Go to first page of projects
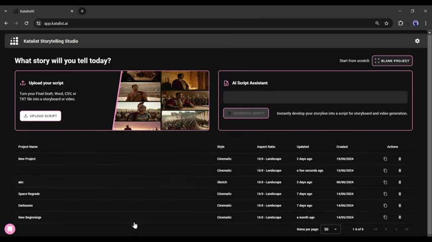The width and height of the screenshot is (432, 242). [375, 229]
